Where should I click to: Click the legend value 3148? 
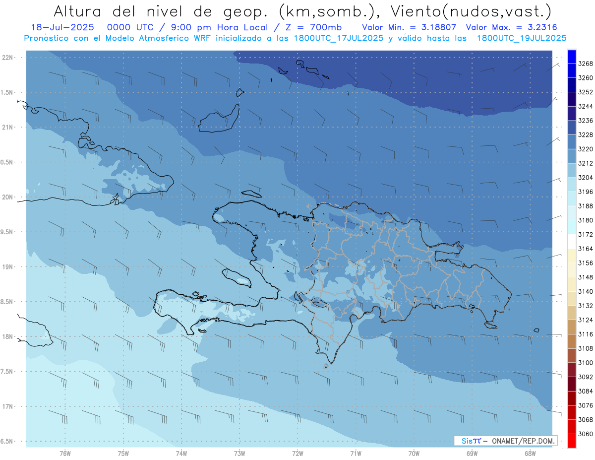586,277
